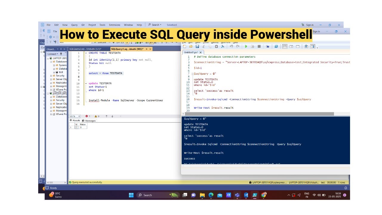Run script with green play icon

(246, 46)
